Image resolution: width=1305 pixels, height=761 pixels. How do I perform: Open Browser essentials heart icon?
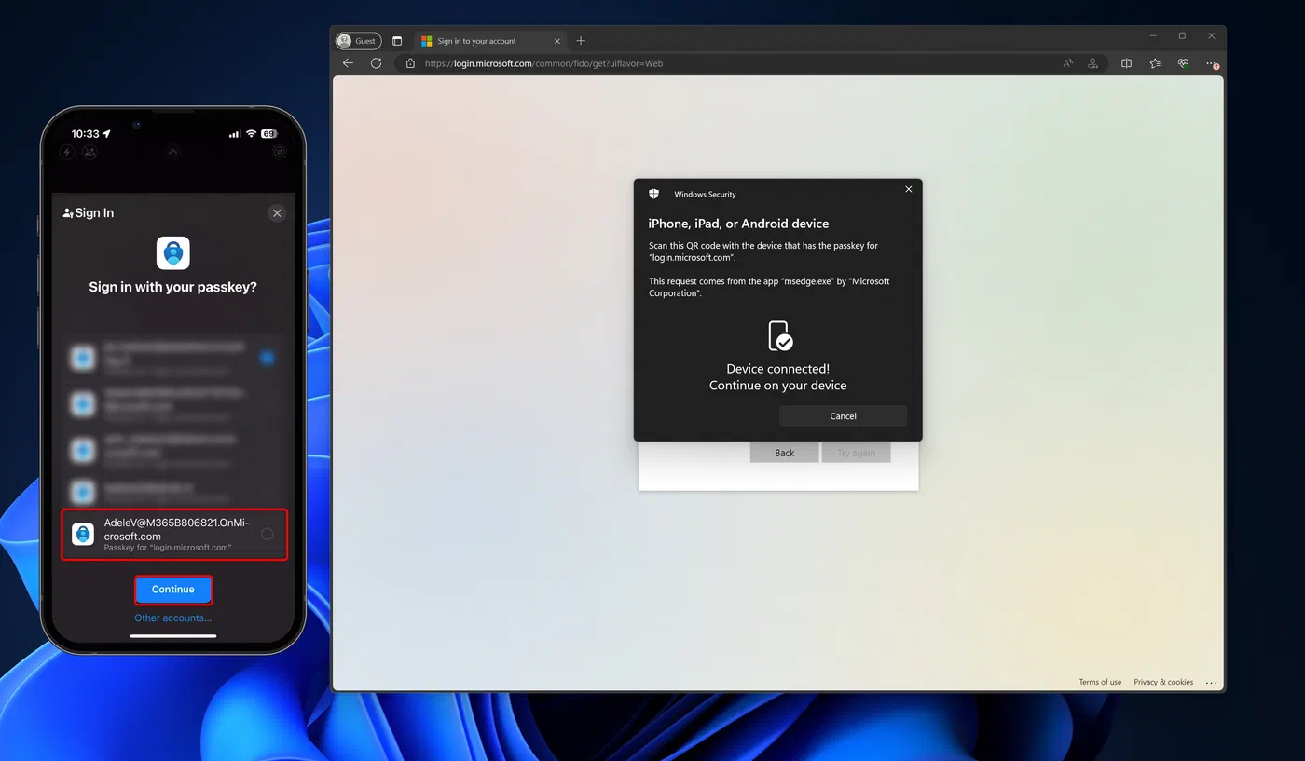point(1183,63)
